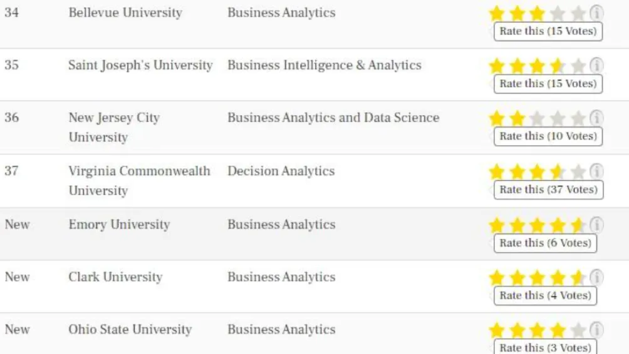
Task: Open the info icon beside Emory University's stars
Action: pos(596,225)
